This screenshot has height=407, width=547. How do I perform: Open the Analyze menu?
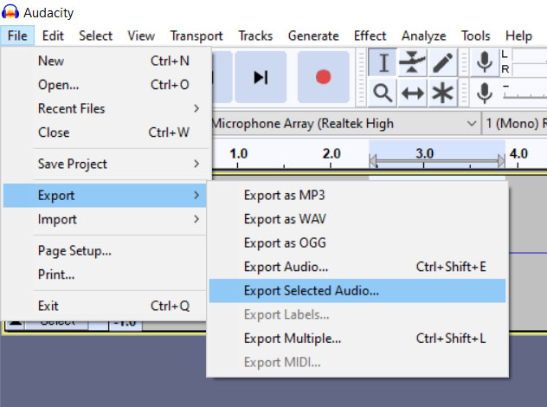coord(423,36)
